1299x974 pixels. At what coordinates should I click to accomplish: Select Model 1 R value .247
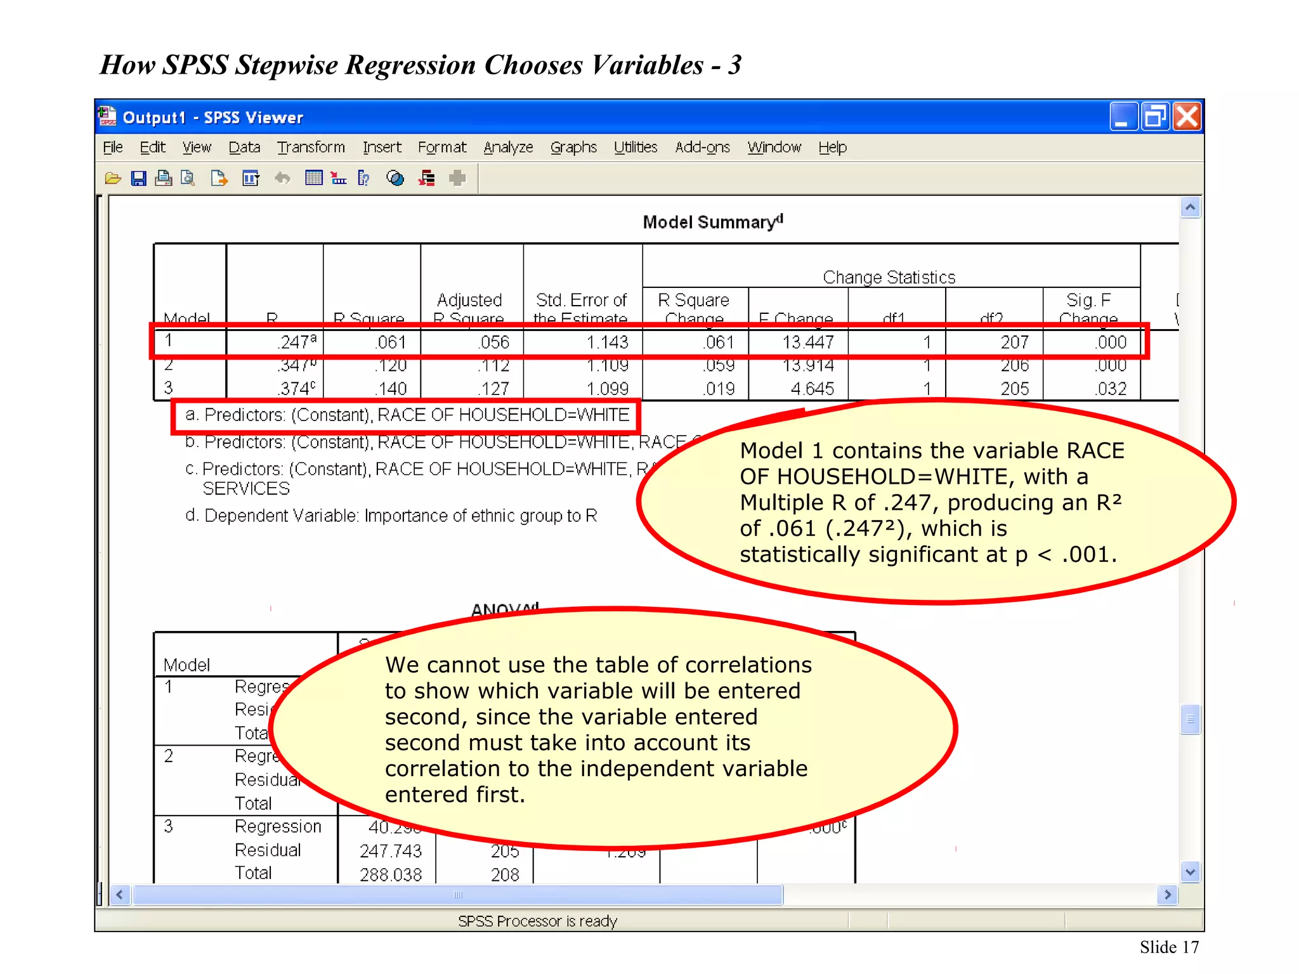click(x=297, y=342)
